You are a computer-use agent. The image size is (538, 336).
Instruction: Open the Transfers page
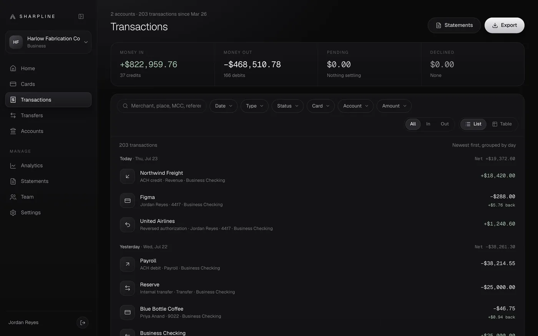48,115
